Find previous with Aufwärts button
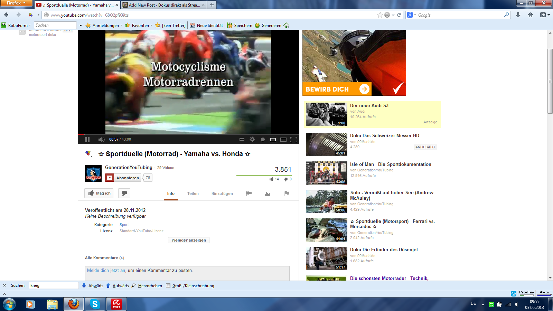 (x=117, y=285)
